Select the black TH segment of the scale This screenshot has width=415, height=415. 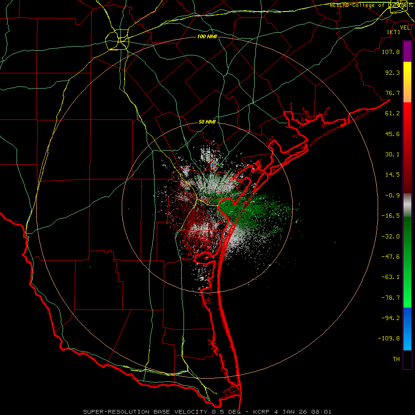407,360
